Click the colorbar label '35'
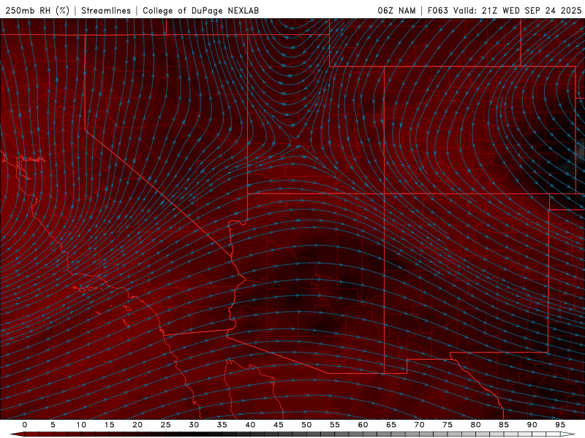585x438 pixels. point(222,425)
